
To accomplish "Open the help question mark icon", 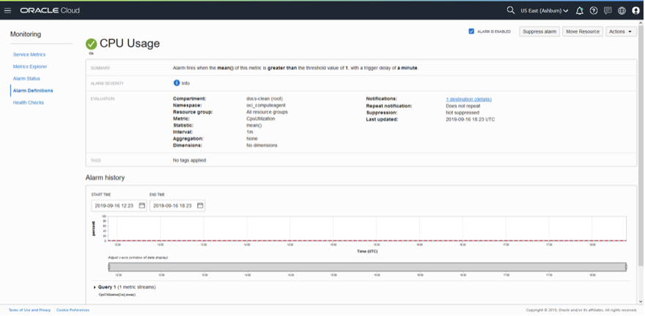I will 594,11.
